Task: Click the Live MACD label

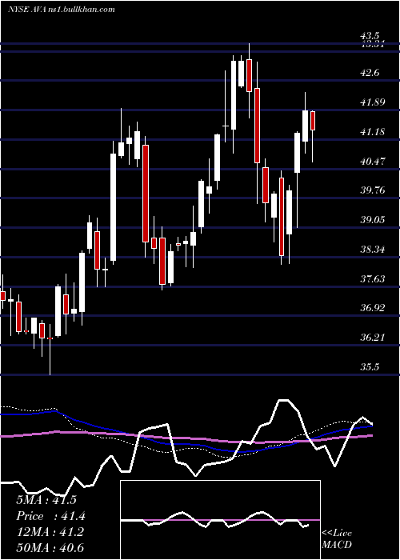Action: point(337,538)
